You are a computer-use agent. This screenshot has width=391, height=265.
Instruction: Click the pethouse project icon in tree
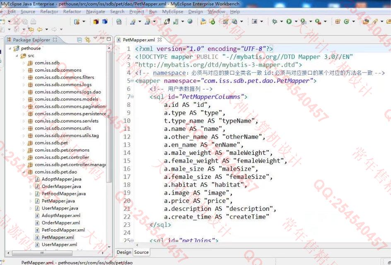point(17,48)
